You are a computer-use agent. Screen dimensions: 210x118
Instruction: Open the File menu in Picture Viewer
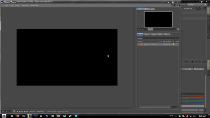pos(6,6)
